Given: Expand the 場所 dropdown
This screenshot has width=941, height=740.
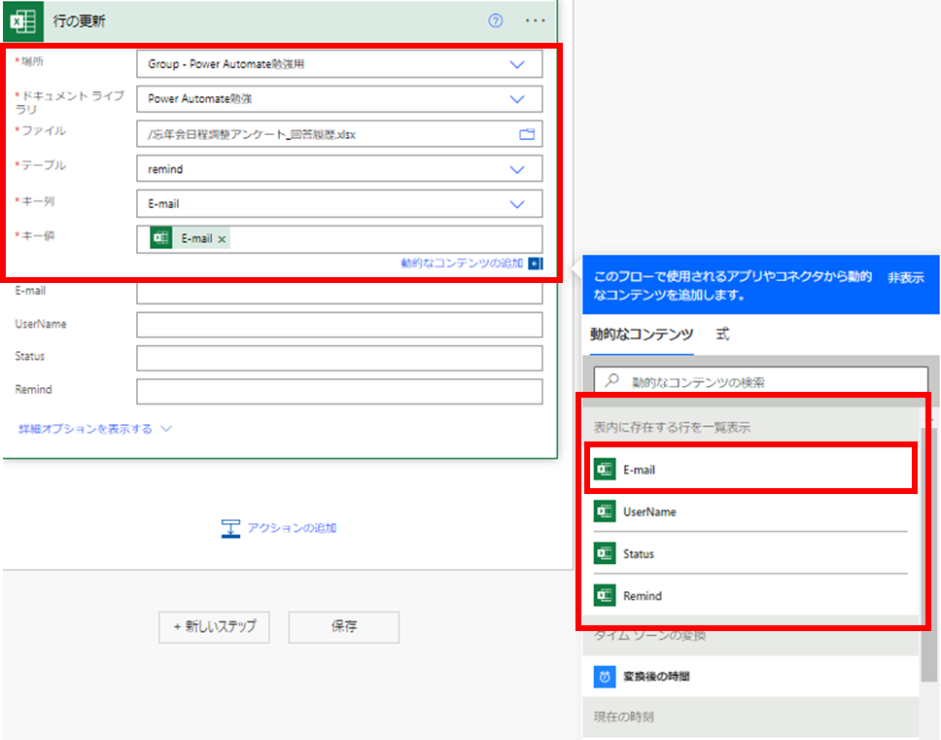Looking at the screenshot, I should point(517,64).
